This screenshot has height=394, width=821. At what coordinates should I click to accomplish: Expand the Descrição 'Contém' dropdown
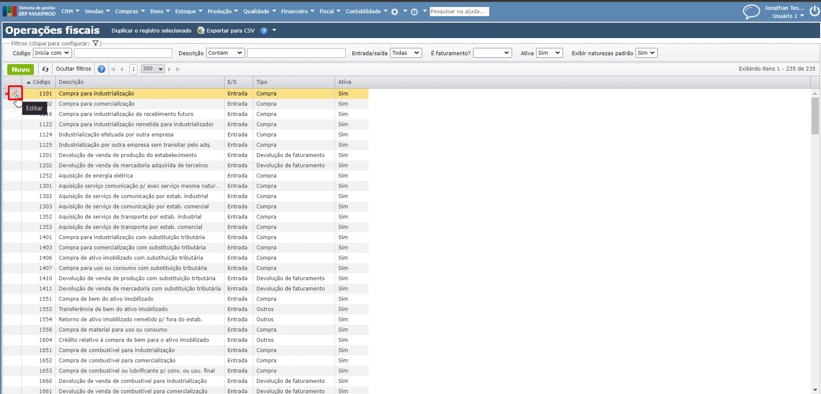[x=226, y=53]
